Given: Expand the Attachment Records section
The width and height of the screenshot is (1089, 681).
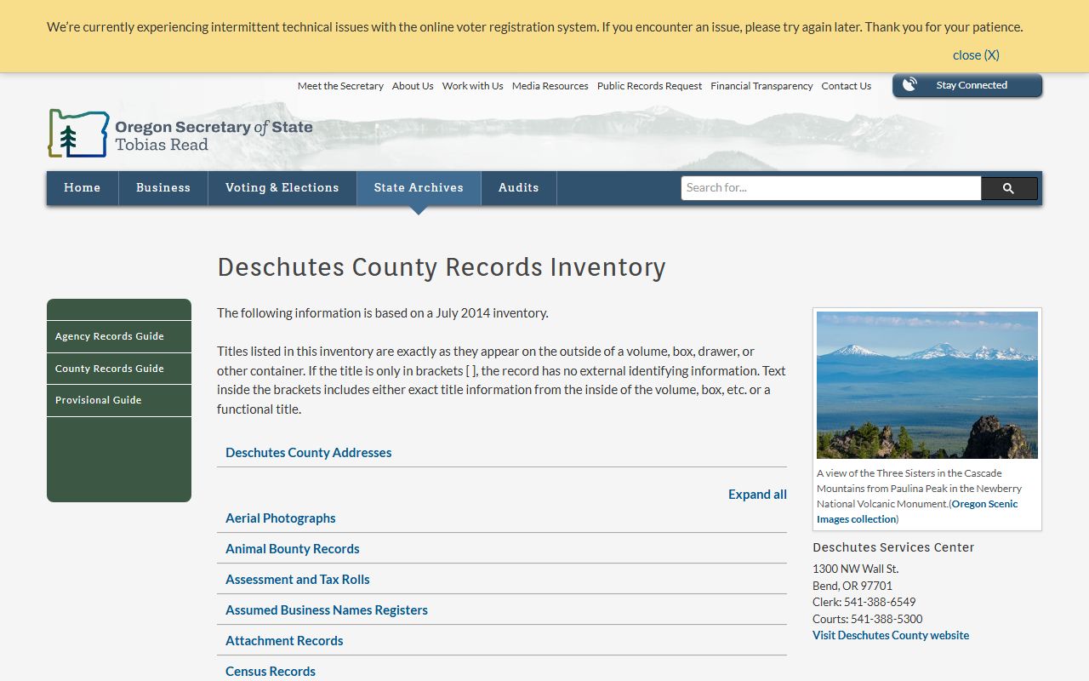Looking at the screenshot, I should (x=502, y=641).
